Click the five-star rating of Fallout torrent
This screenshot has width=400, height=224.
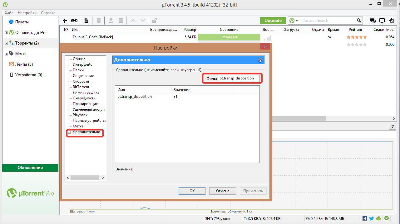[357, 37]
